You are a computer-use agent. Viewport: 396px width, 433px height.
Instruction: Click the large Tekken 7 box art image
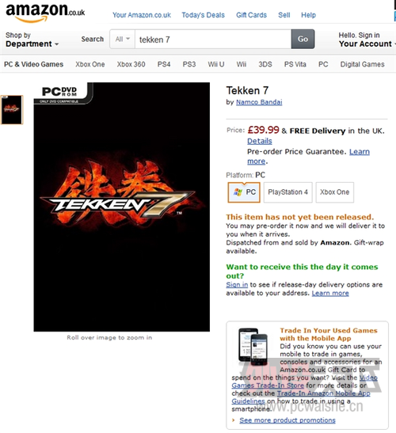click(x=122, y=207)
